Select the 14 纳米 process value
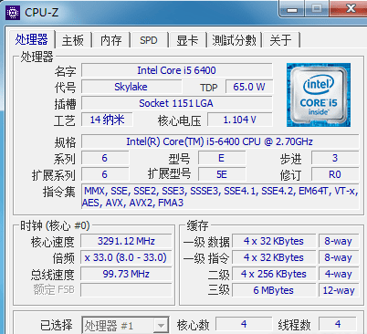The width and height of the screenshot is (367, 334). [x=107, y=120]
